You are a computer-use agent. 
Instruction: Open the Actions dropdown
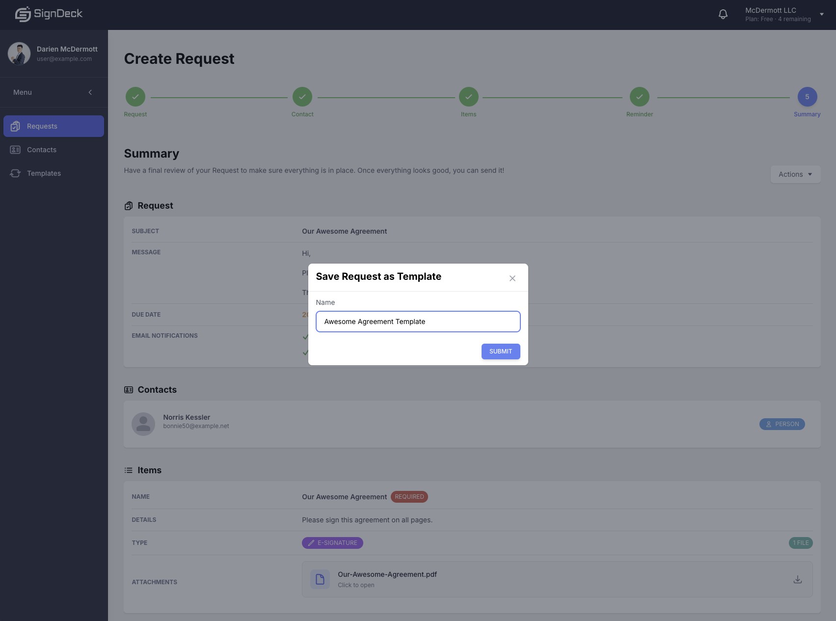pos(795,174)
